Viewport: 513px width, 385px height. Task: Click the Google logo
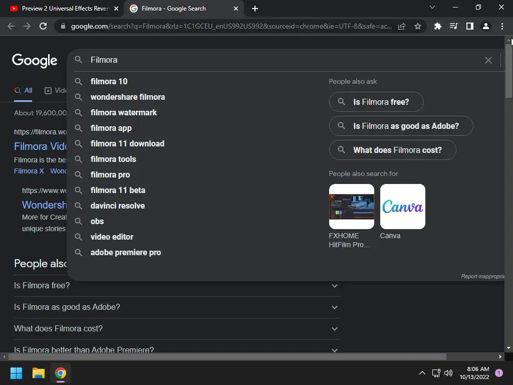click(x=35, y=61)
